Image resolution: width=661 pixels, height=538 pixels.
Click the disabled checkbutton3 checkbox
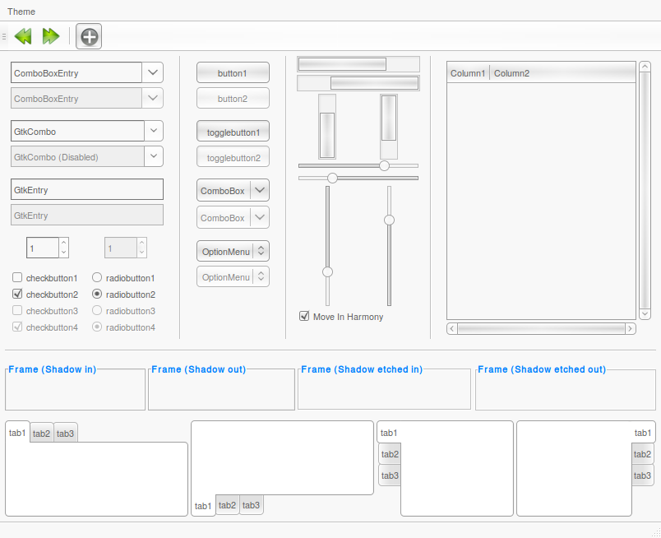pyautogui.click(x=17, y=310)
